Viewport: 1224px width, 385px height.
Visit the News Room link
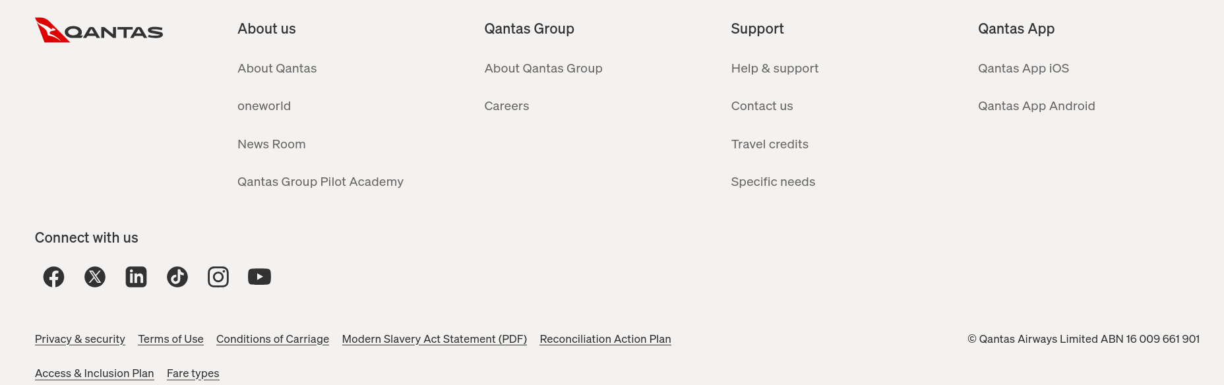(x=271, y=144)
